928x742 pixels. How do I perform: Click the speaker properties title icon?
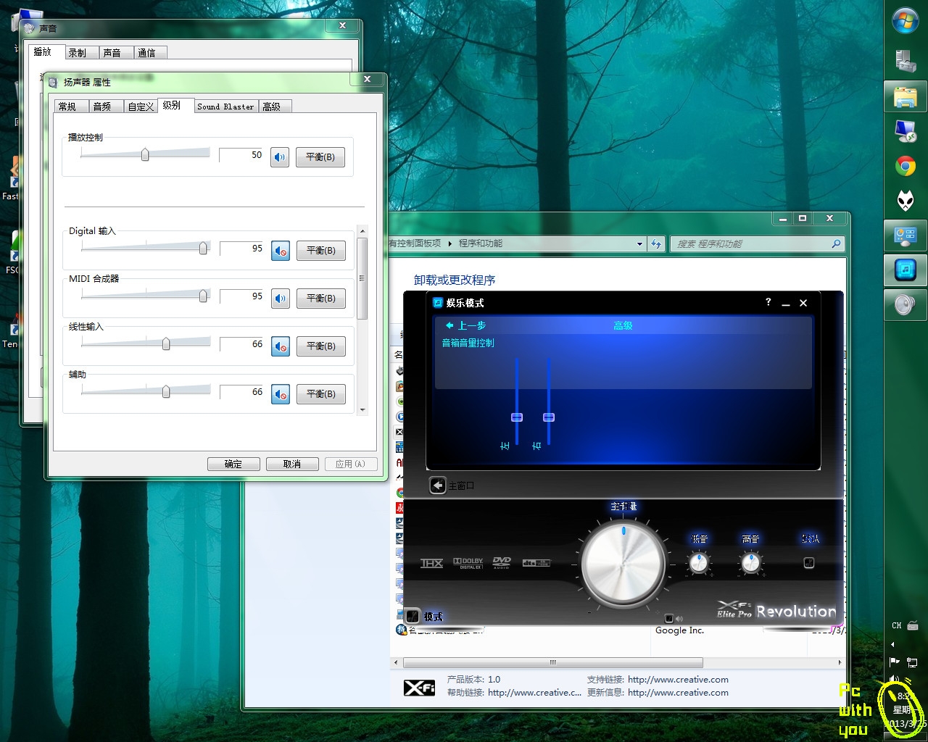(x=53, y=82)
